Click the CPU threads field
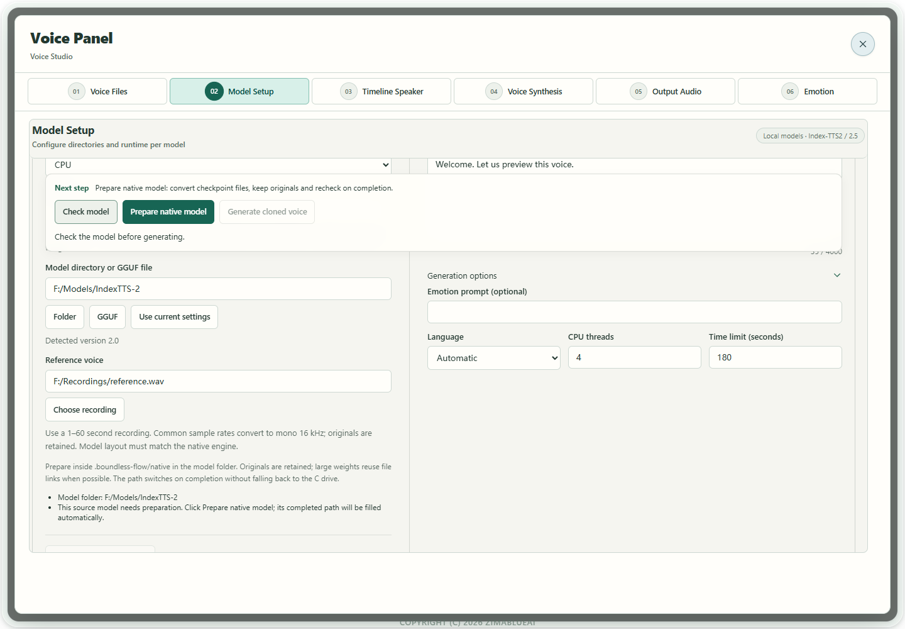The width and height of the screenshot is (905, 629). [x=635, y=357]
